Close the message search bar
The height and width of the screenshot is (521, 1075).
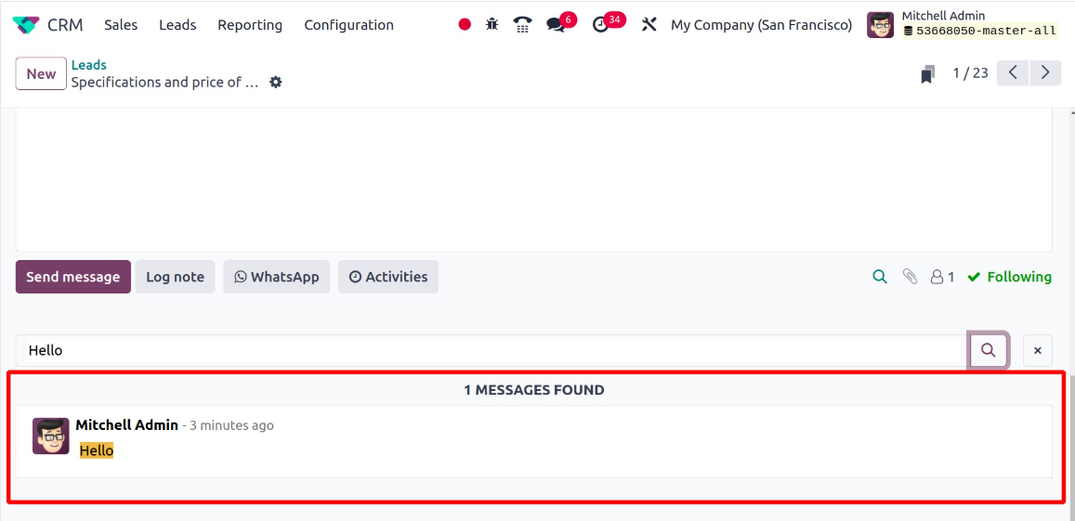(1037, 350)
